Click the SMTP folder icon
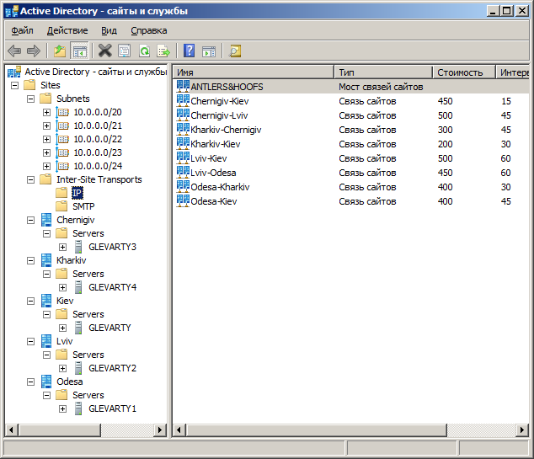 tap(61, 206)
